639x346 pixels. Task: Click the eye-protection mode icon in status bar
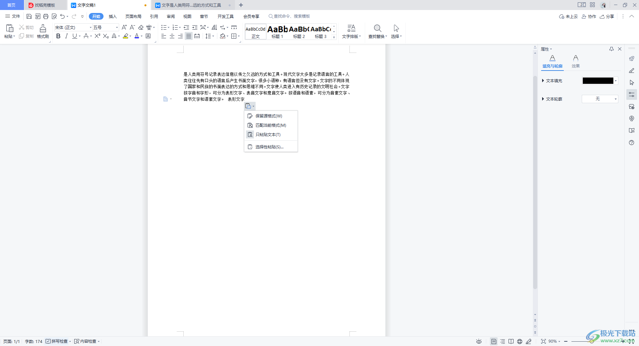tap(479, 341)
